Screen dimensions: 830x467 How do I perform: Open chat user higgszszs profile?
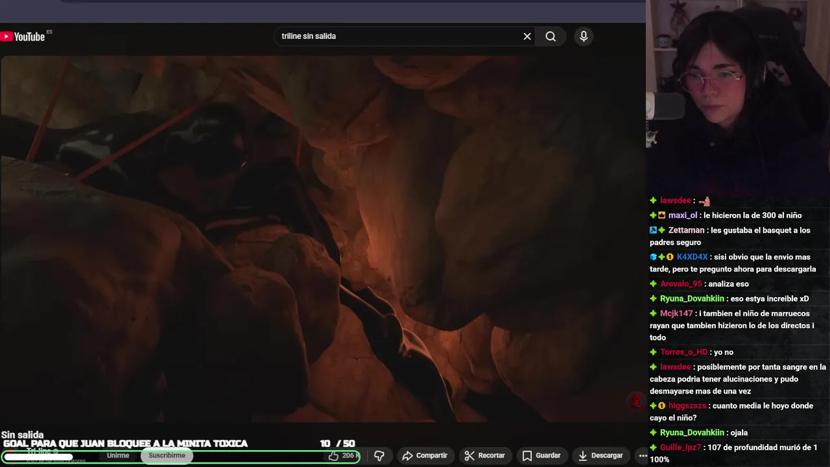point(687,406)
